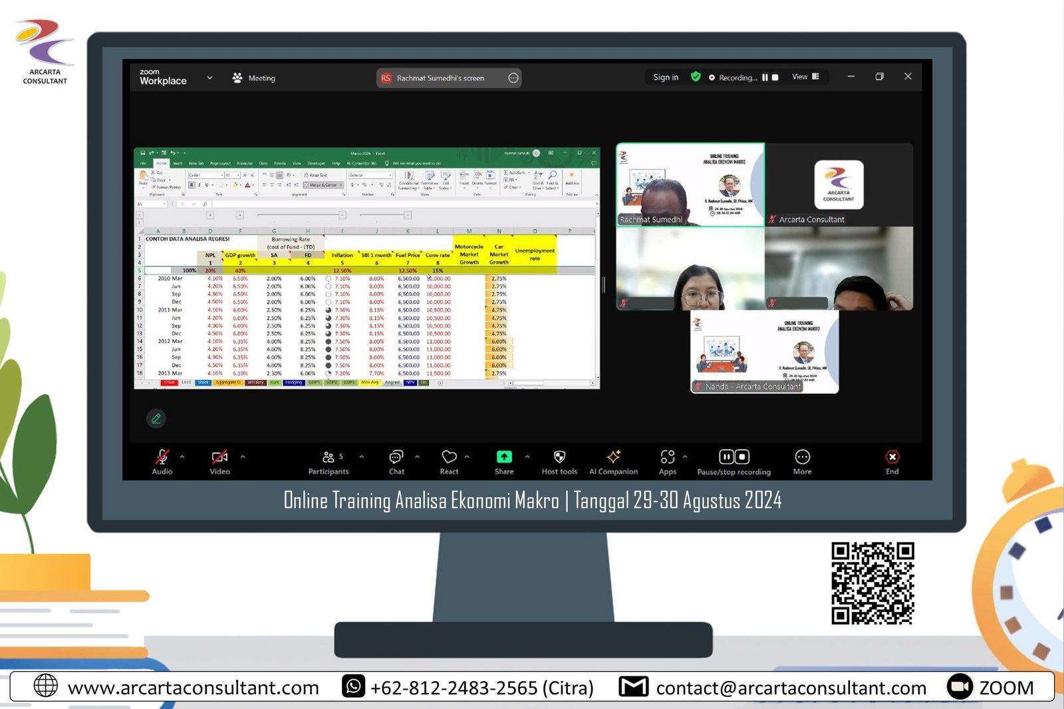Open the Chat panel
Screen dimensions: 1064x709
tap(396, 458)
